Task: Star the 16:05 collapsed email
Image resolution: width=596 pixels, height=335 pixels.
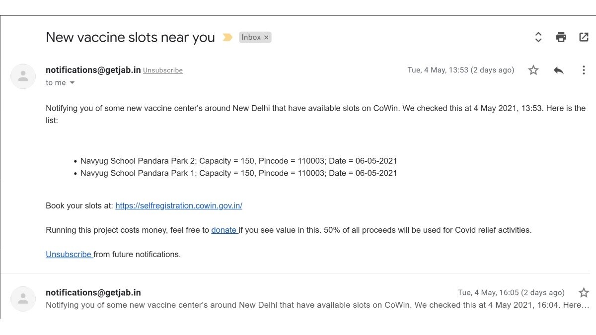Action: [x=584, y=293]
